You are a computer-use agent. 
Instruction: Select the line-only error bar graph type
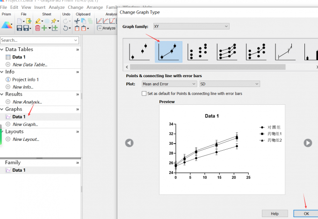pos(285,52)
